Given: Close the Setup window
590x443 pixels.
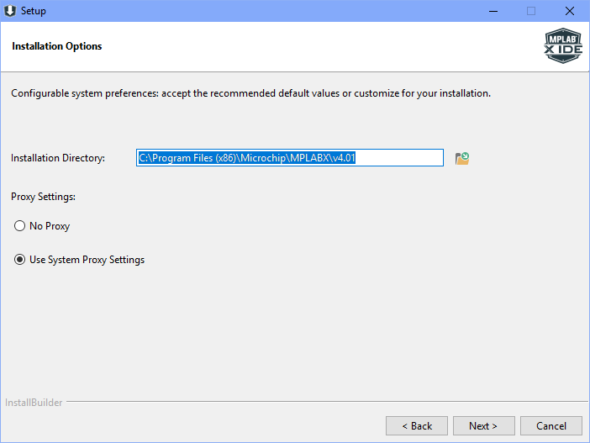Looking at the screenshot, I should 570,11.
